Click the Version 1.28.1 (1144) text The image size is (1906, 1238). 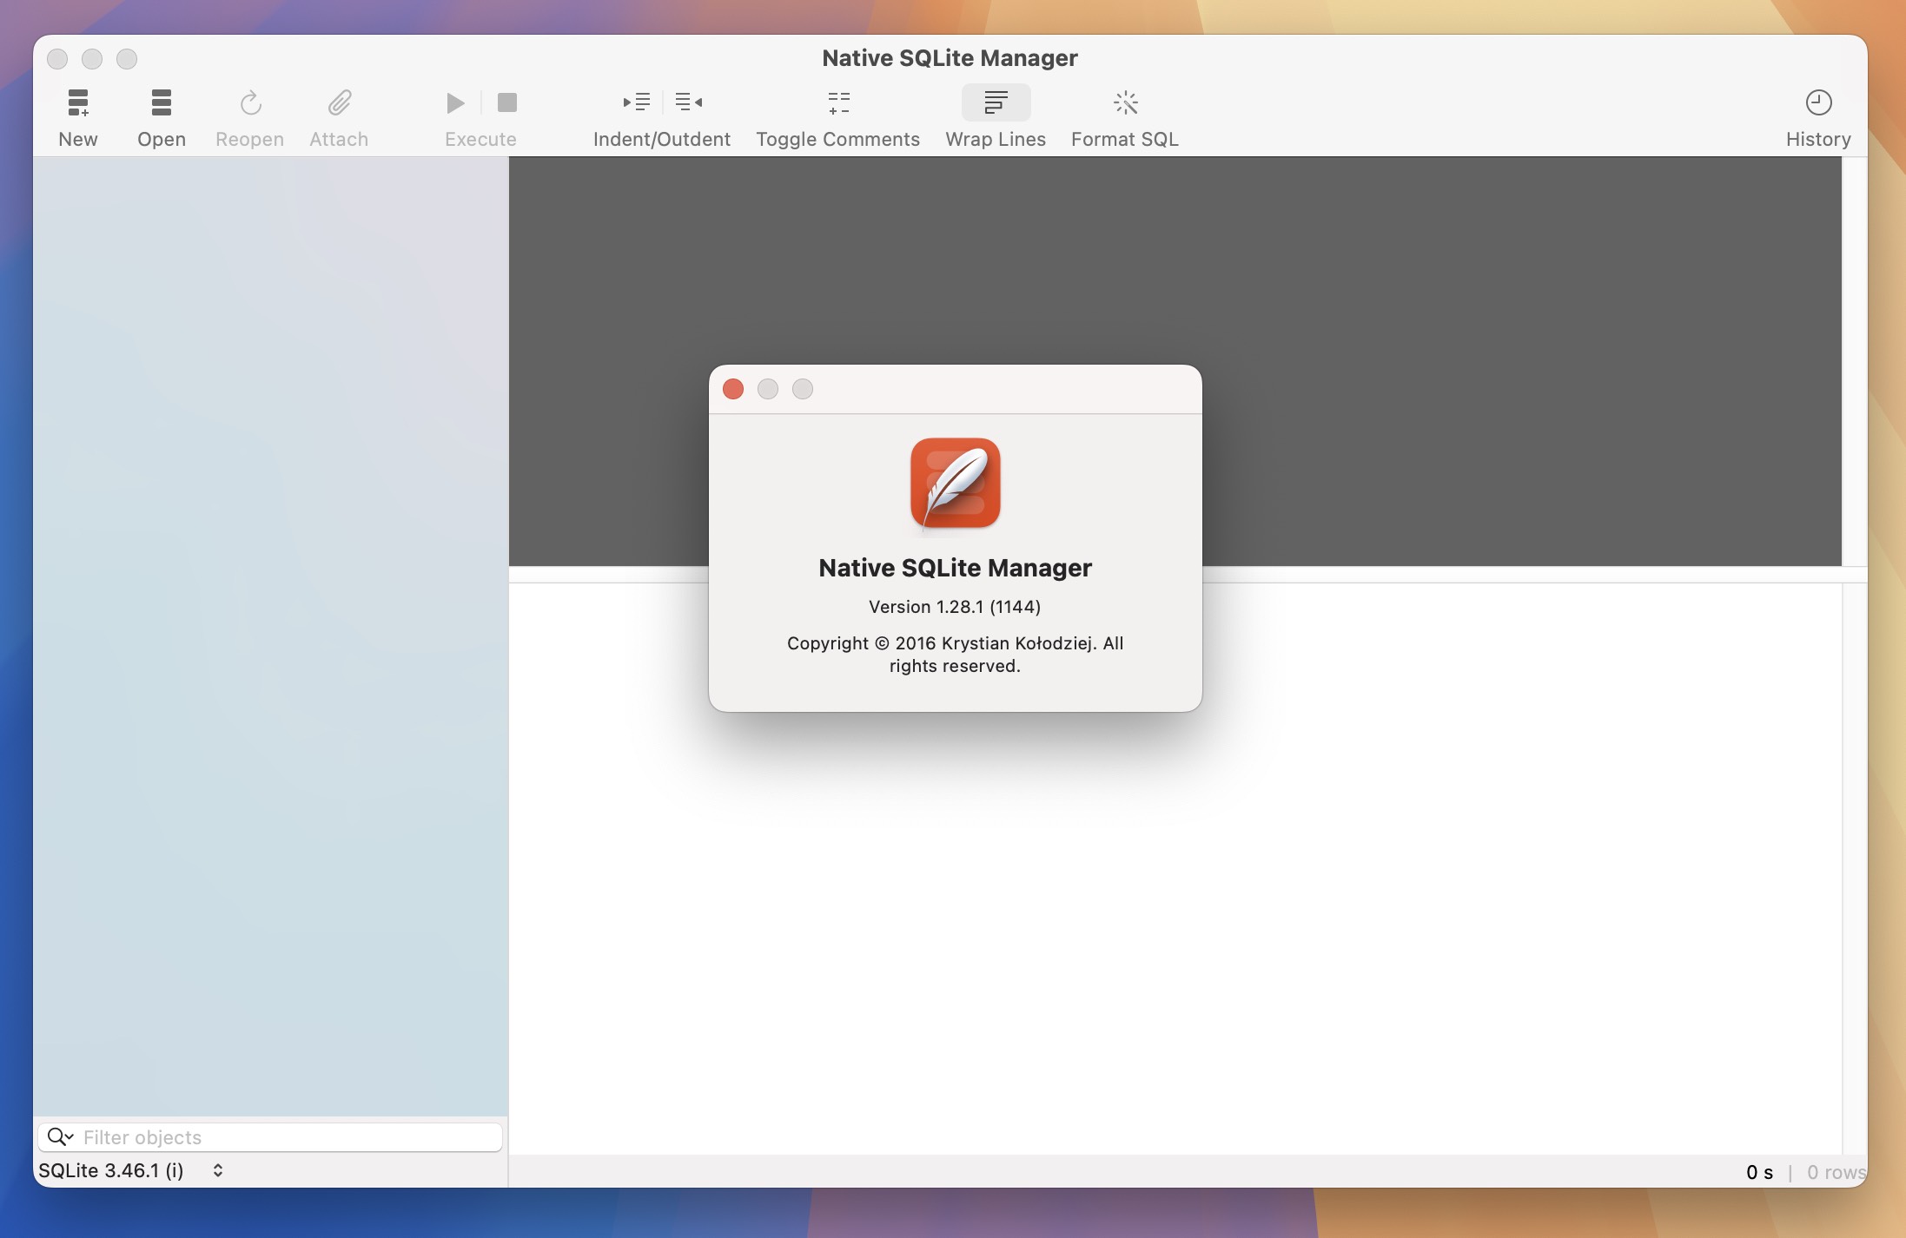pos(955,606)
